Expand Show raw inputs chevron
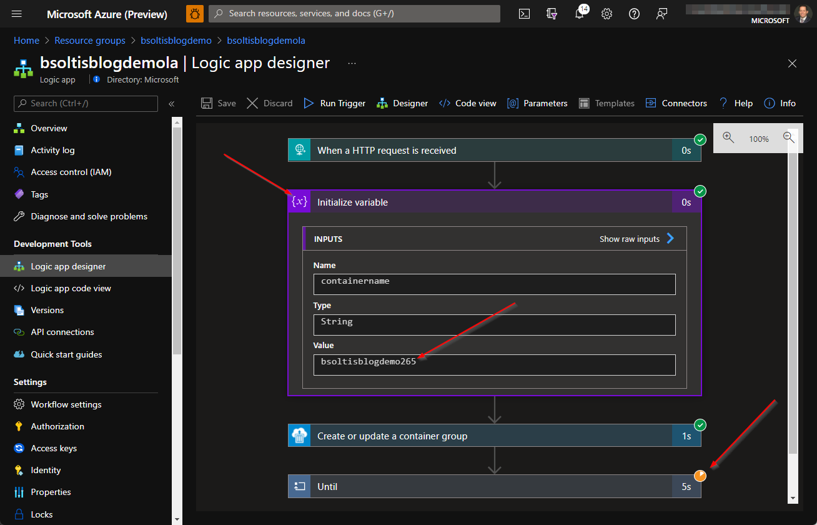The image size is (817, 525). (x=670, y=239)
